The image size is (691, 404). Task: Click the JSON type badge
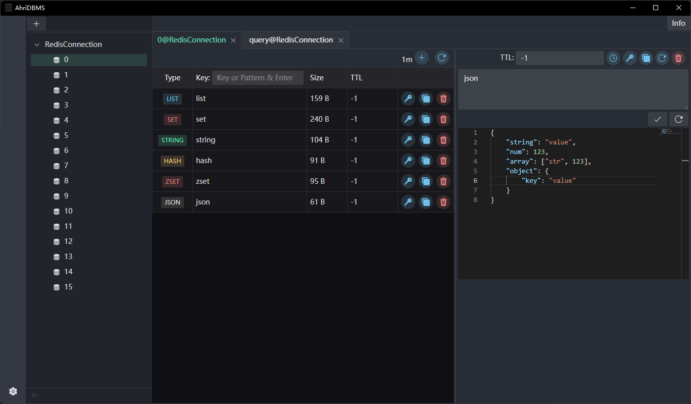point(172,202)
